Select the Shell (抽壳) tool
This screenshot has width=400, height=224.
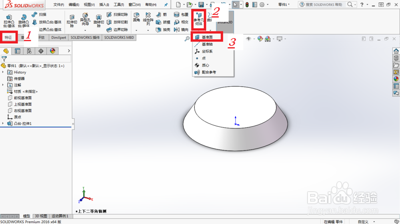pyautogui.click(x=163, y=30)
